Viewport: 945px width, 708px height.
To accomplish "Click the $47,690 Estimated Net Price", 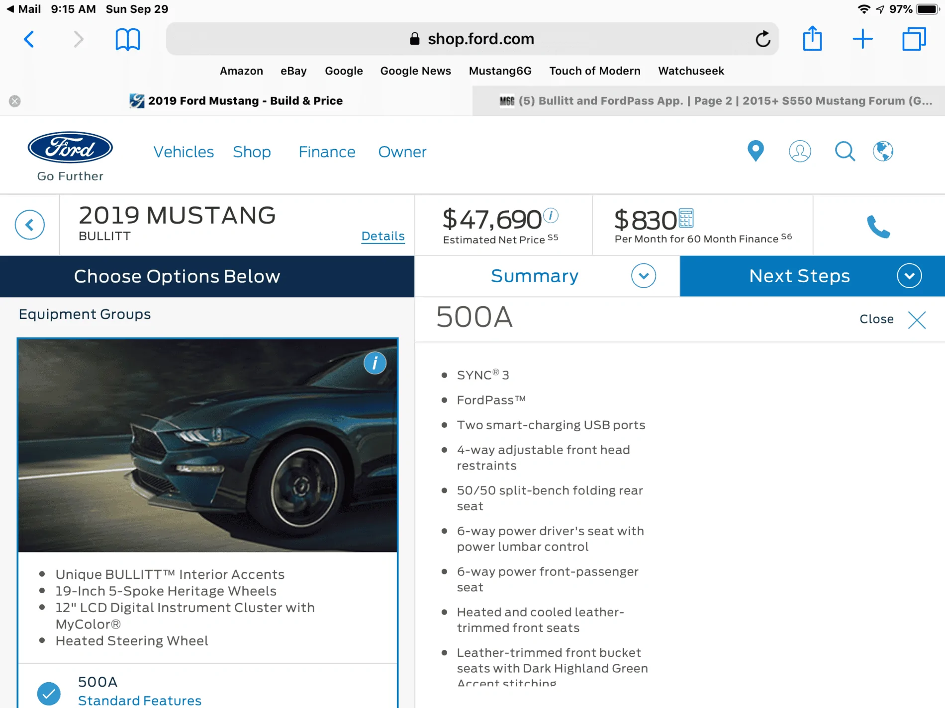I will (492, 219).
